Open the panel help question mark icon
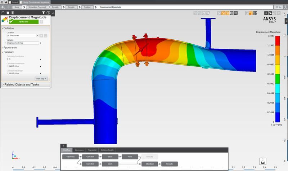 pos(48,13)
